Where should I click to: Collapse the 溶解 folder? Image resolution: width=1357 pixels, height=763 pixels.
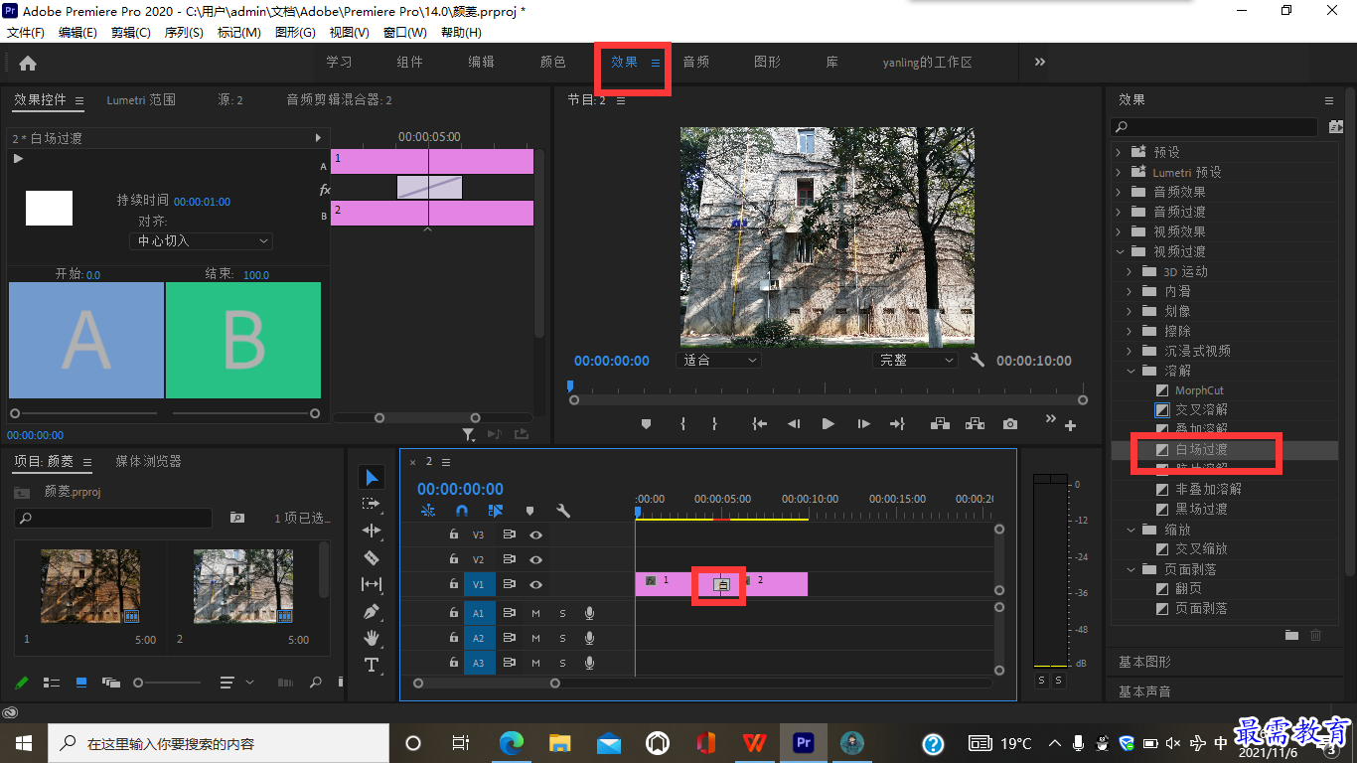pyautogui.click(x=1130, y=371)
